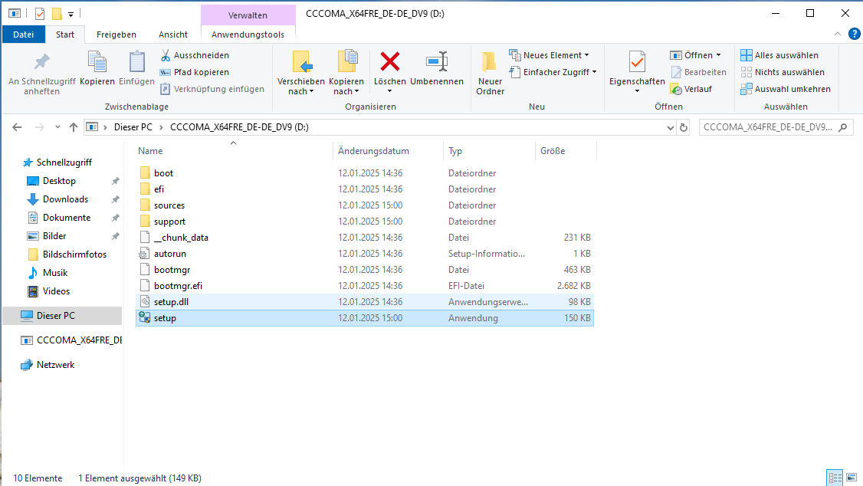This screenshot has width=863, height=486.
Task: Copy path with Pfad kopieren
Action: coord(194,72)
